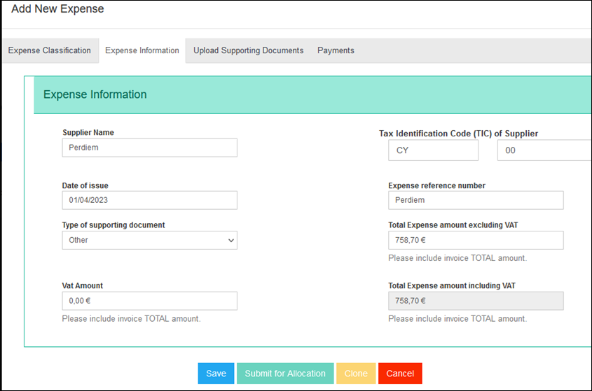The width and height of the screenshot is (592, 391).
Task: Click the Total Expense excluding VAT field
Action: point(476,240)
